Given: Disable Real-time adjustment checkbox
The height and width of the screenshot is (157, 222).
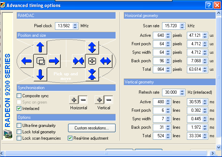Looking at the screenshot, I should pos(70,138).
